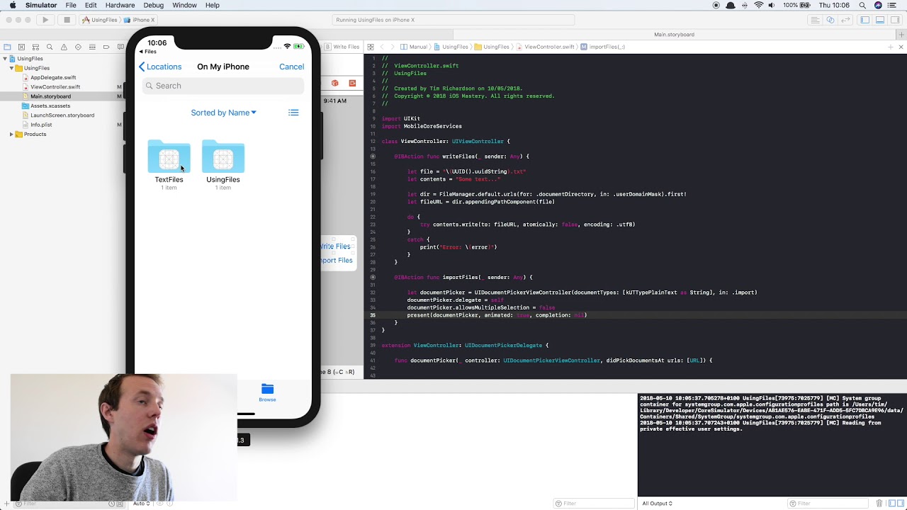This screenshot has width=907, height=510.
Task: Stop the running app in Xcode
Action: pos(67,20)
